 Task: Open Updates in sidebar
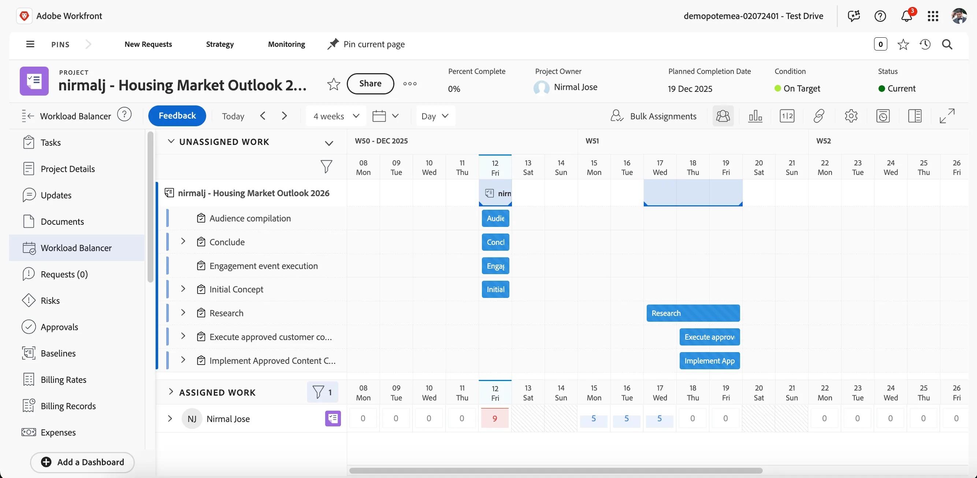click(x=77, y=195)
